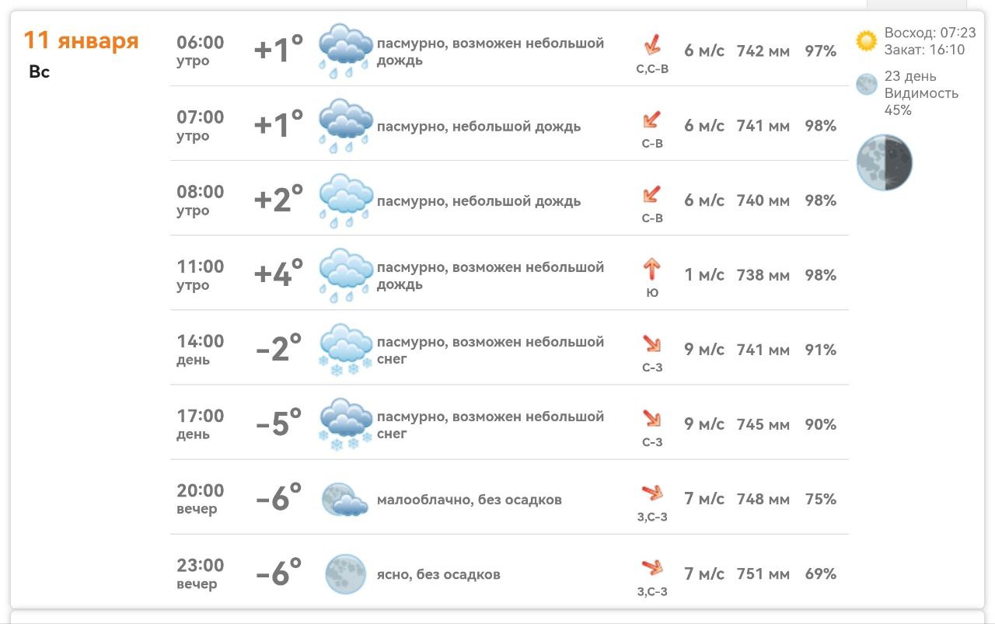
Task: Click the −6° temperature at 23:00
Action: (x=278, y=574)
